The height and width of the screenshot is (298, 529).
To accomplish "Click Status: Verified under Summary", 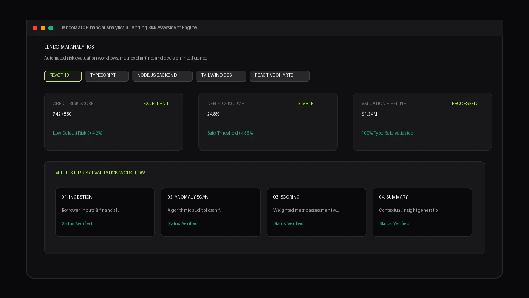I will click(394, 223).
